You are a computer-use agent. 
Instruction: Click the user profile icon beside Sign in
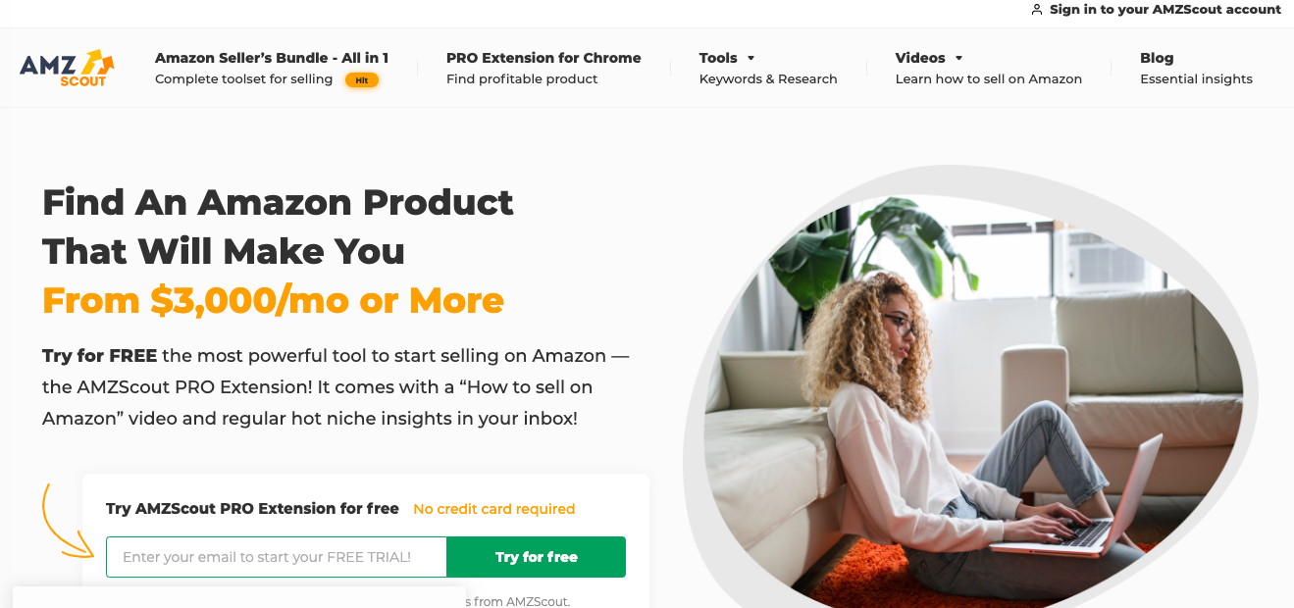click(1037, 10)
